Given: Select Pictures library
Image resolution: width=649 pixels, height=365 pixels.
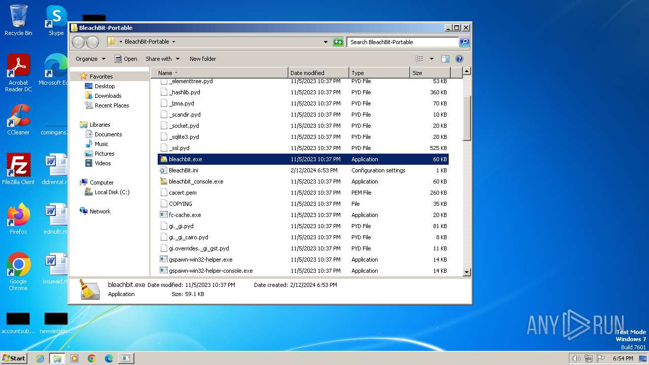Looking at the screenshot, I should 104,154.
